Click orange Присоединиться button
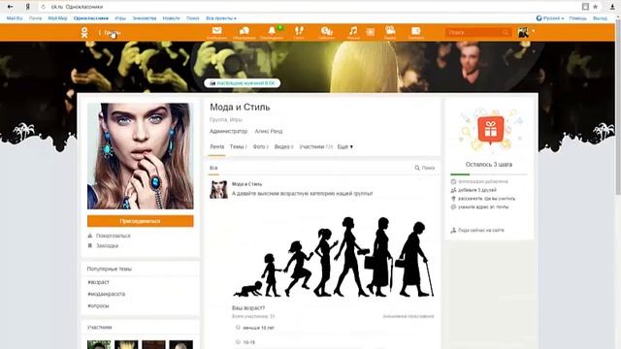The width and height of the screenshot is (621, 349). pyautogui.click(x=141, y=221)
